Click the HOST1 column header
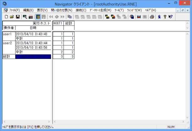Viewport: 192px width, 131px height. tap(58, 23)
